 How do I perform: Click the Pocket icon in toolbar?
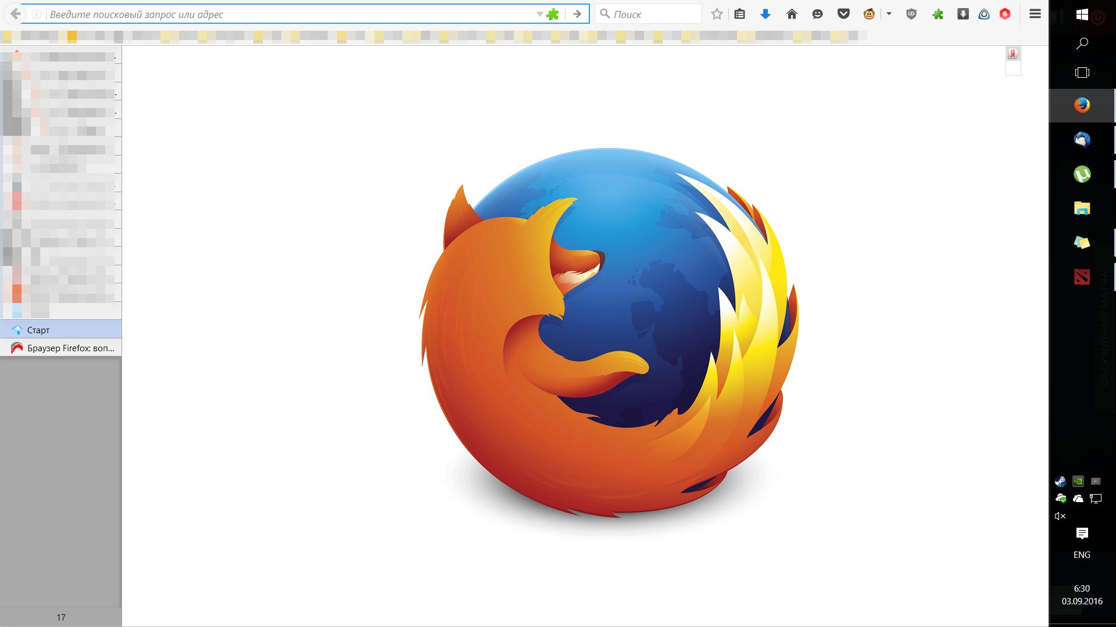(x=843, y=14)
